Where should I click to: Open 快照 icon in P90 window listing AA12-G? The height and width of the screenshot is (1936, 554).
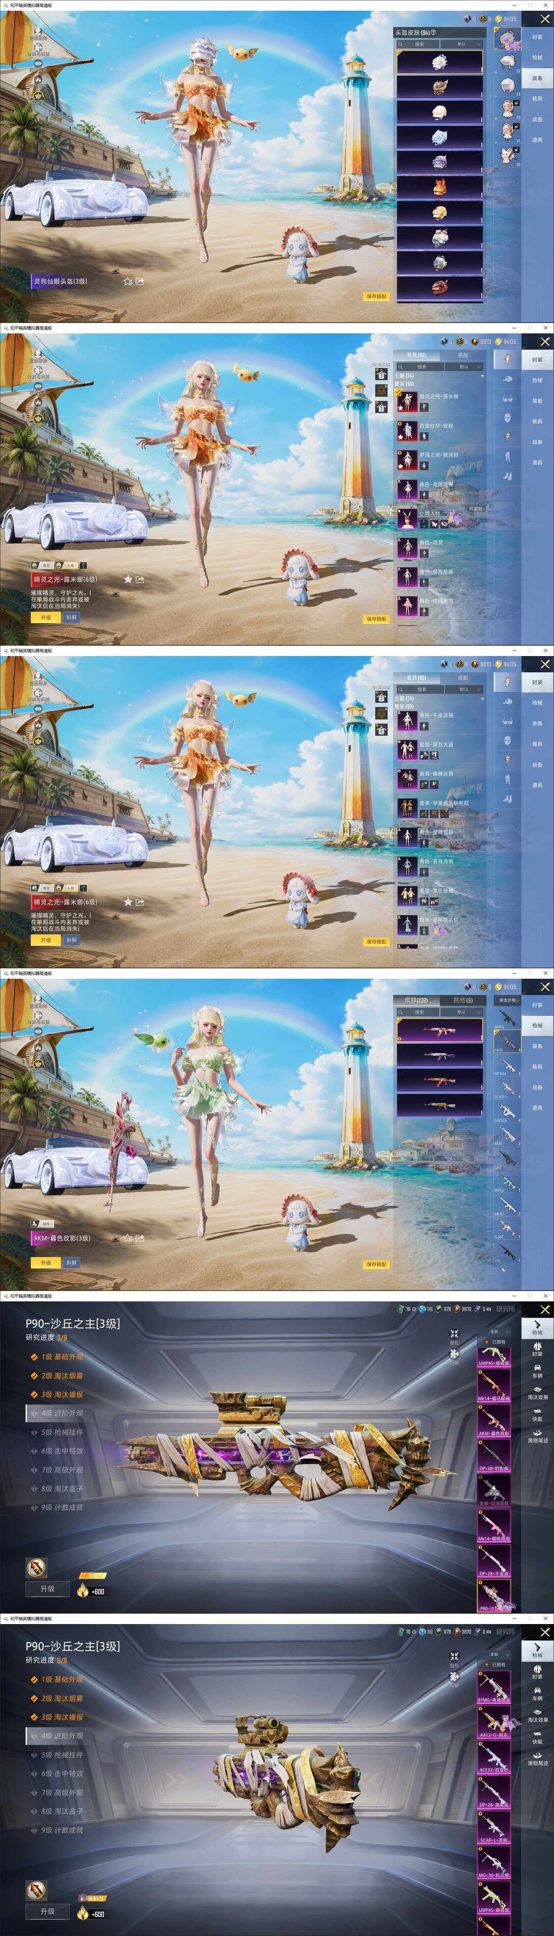click(537, 1738)
